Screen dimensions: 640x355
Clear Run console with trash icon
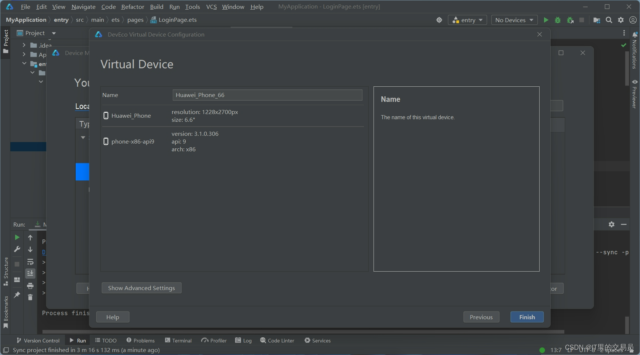pyautogui.click(x=30, y=297)
